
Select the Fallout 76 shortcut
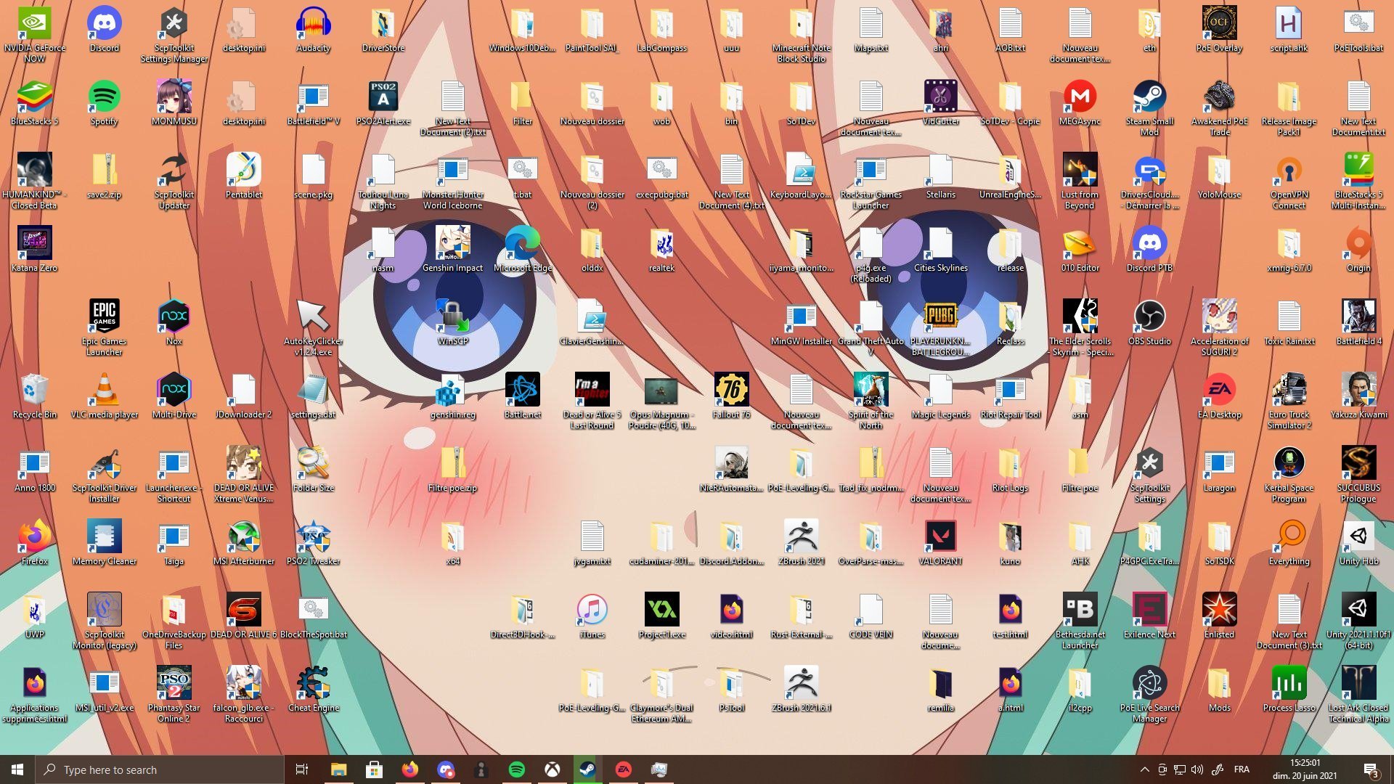coord(732,397)
